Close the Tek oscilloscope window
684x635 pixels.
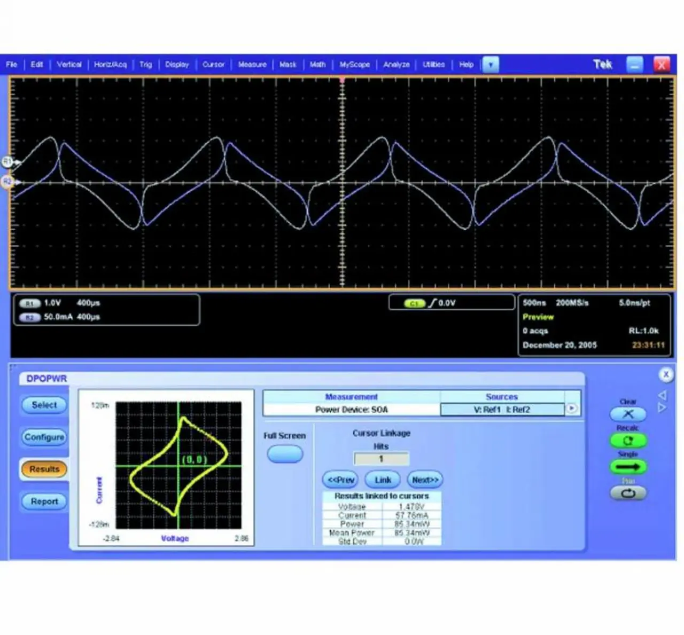pyautogui.click(x=662, y=65)
